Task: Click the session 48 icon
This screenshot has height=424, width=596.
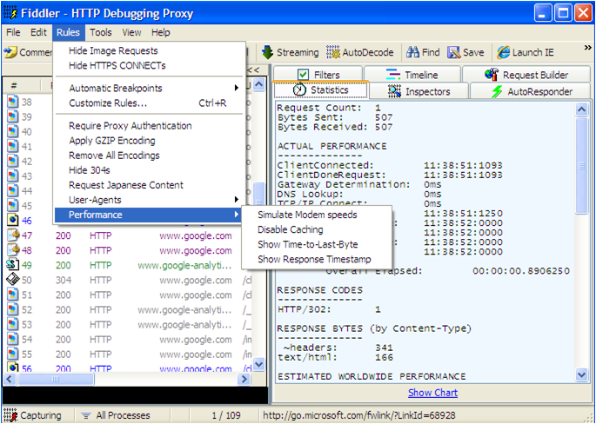Action: (x=13, y=250)
